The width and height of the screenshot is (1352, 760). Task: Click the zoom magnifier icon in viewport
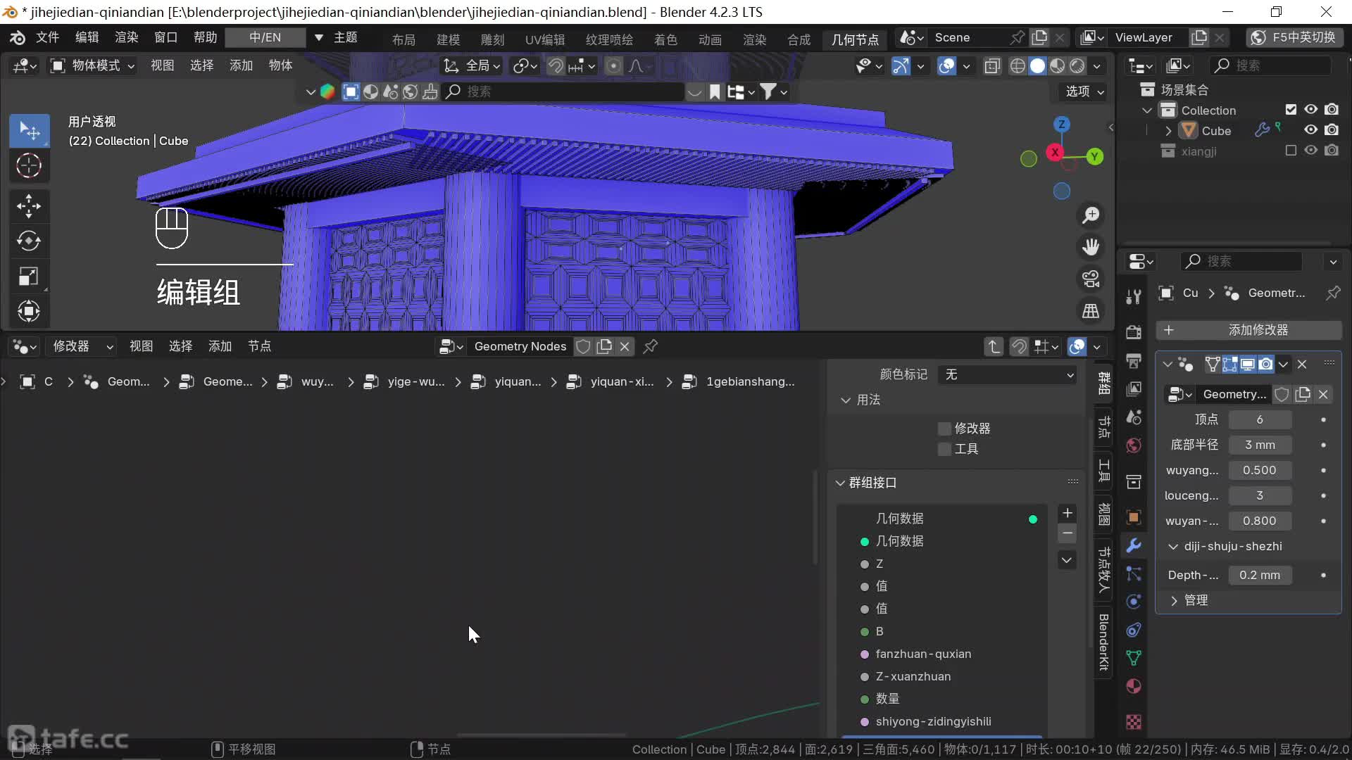point(1091,215)
